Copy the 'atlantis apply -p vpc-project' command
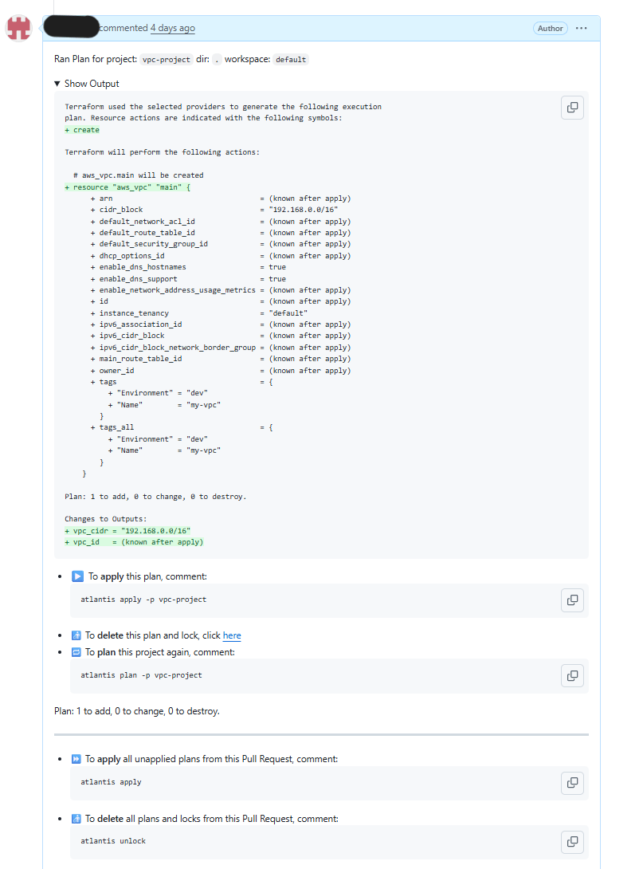639x869 pixels. [572, 600]
